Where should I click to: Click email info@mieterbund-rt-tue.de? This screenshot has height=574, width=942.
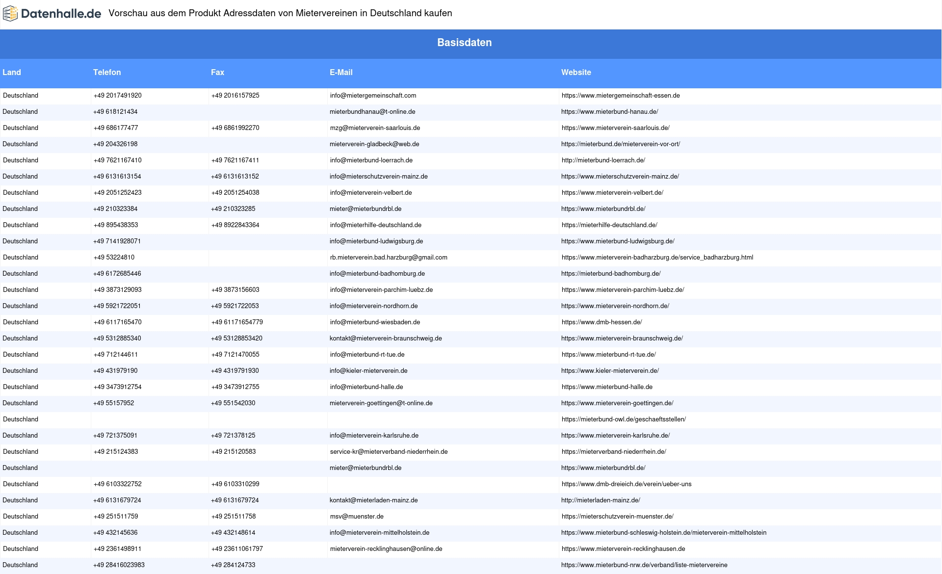pos(367,355)
